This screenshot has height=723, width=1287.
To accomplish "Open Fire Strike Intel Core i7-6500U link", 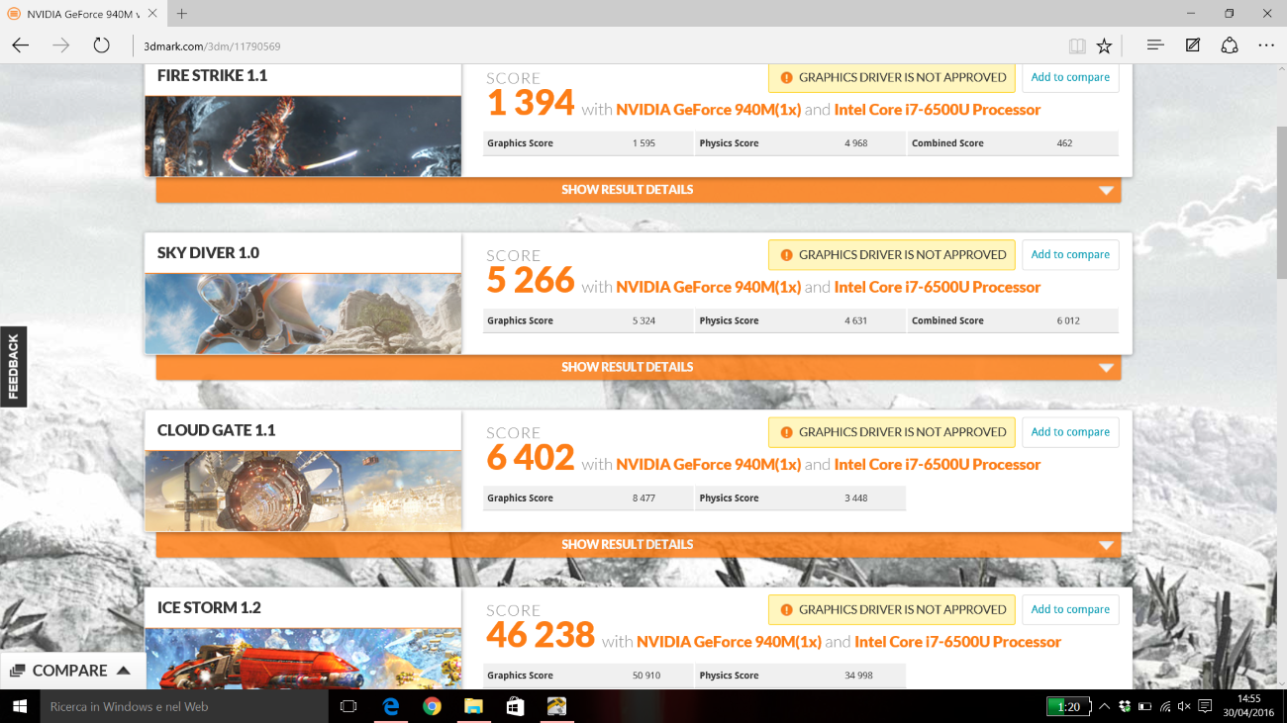I will (x=938, y=110).
